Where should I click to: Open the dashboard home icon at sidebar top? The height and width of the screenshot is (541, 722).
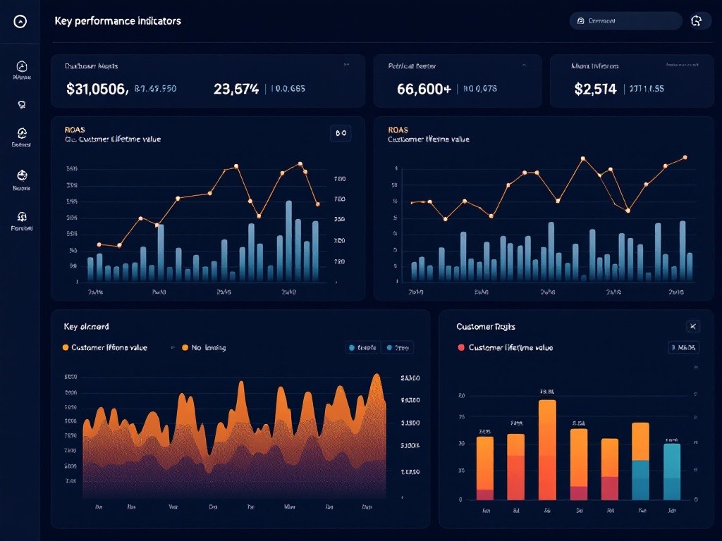[x=21, y=21]
